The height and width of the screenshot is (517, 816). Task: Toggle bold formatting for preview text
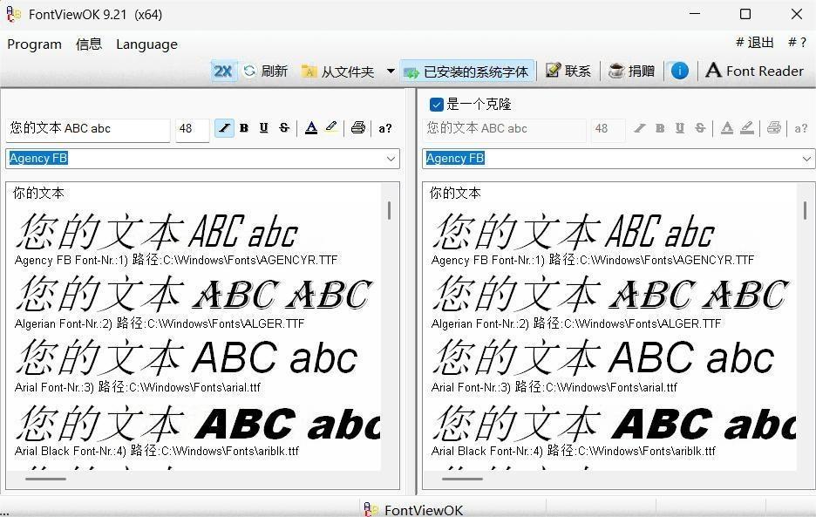click(243, 128)
